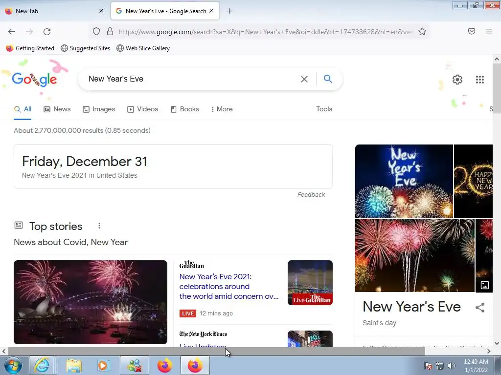The height and width of the screenshot is (375, 501).
Task: Launch Internet Explorer from taskbar
Action: click(x=42, y=365)
